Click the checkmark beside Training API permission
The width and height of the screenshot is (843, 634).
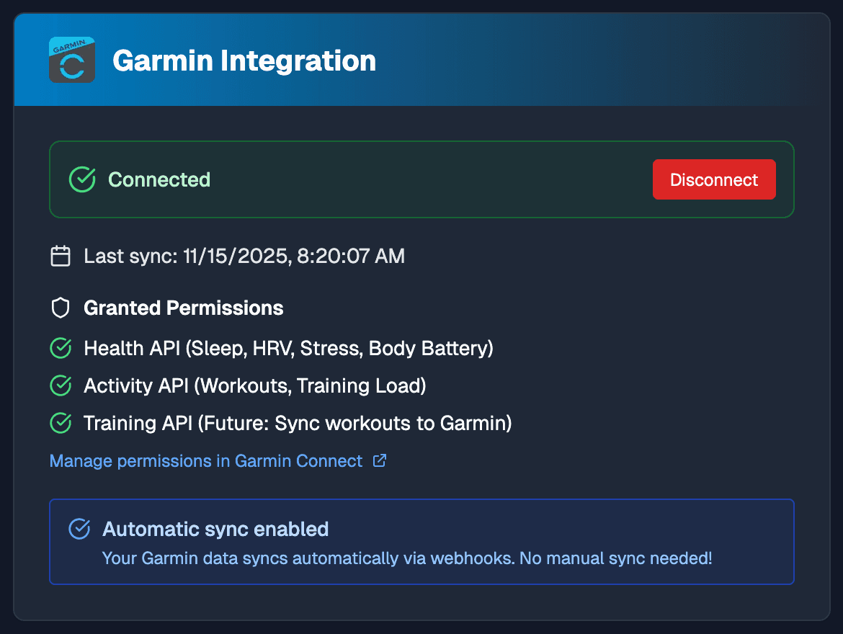(61, 423)
